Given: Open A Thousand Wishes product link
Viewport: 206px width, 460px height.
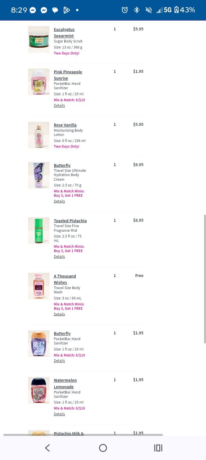Looking at the screenshot, I should tap(65, 279).
